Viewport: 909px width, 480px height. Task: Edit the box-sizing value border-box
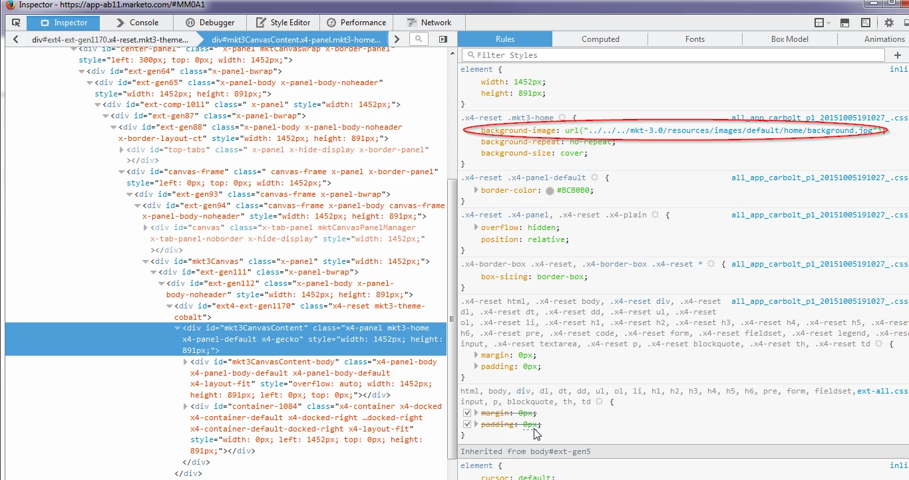tap(560, 277)
